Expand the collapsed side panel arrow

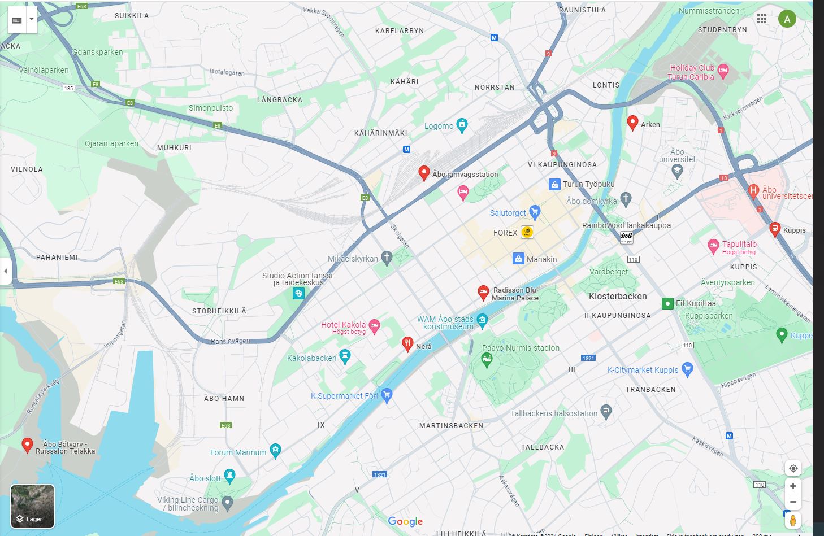5,271
